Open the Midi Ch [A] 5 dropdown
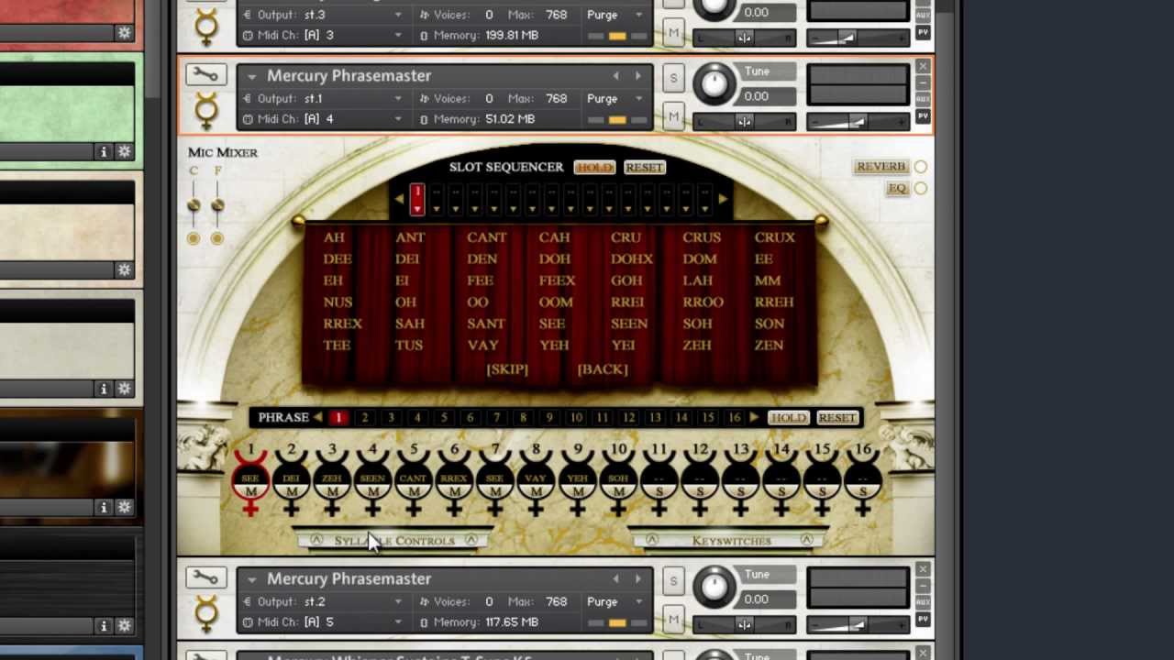 323,622
